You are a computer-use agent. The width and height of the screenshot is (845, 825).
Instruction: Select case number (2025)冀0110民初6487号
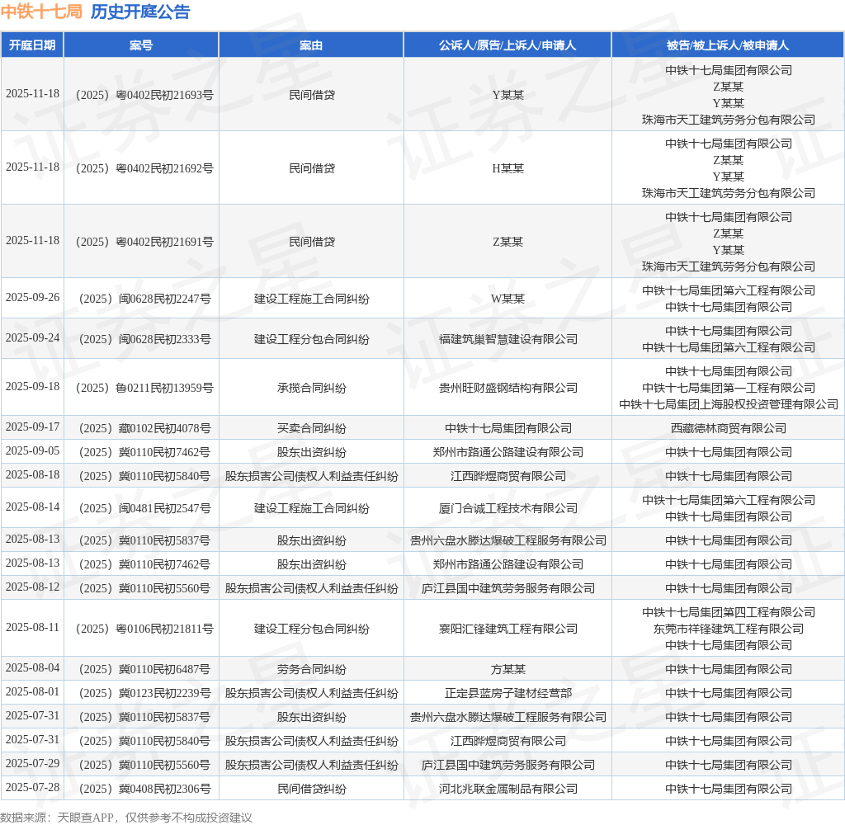click(142, 669)
